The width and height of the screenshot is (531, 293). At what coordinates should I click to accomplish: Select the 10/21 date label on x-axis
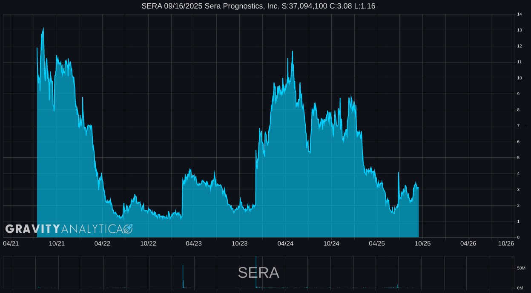pyautogui.click(x=57, y=244)
